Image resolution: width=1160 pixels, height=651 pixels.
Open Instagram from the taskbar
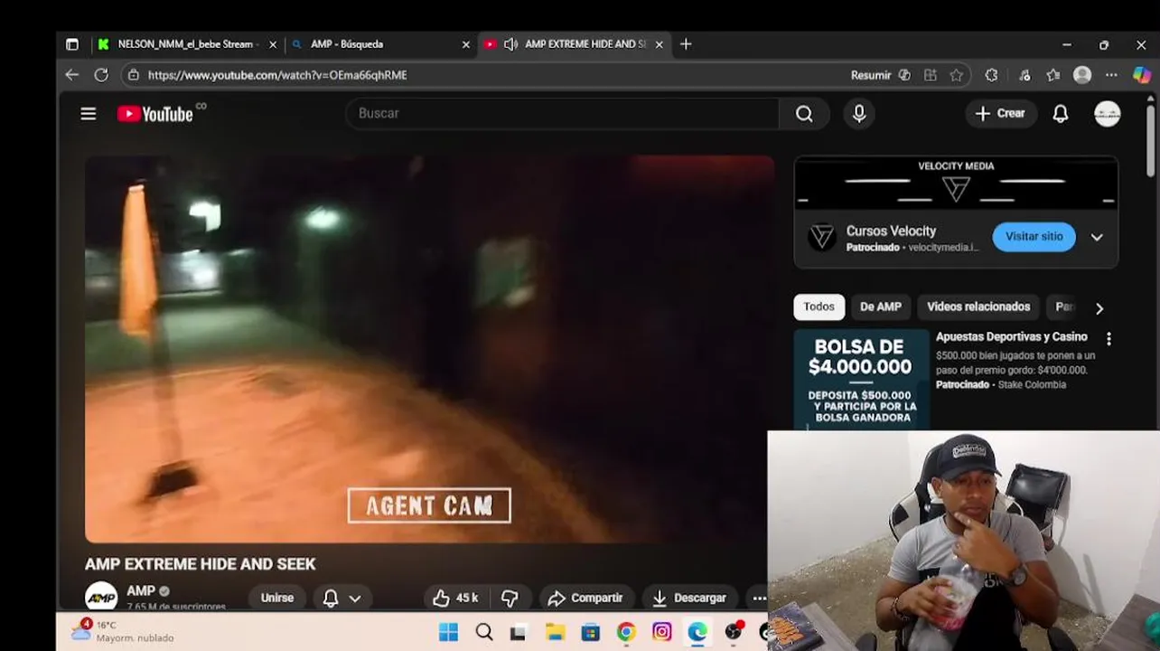click(661, 632)
